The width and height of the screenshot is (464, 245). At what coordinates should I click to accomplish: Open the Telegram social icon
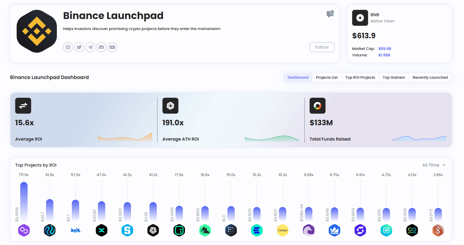click(90, 47)
